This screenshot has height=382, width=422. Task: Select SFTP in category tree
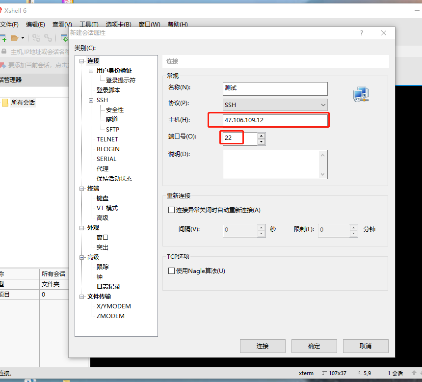coord(112,130)
